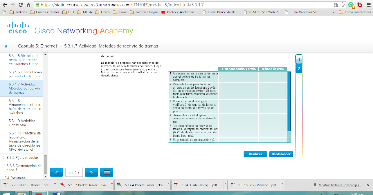Click the 5.3.1.7 page number field
This screenshot has width=373, height=195.
click(x=74, y=172)
